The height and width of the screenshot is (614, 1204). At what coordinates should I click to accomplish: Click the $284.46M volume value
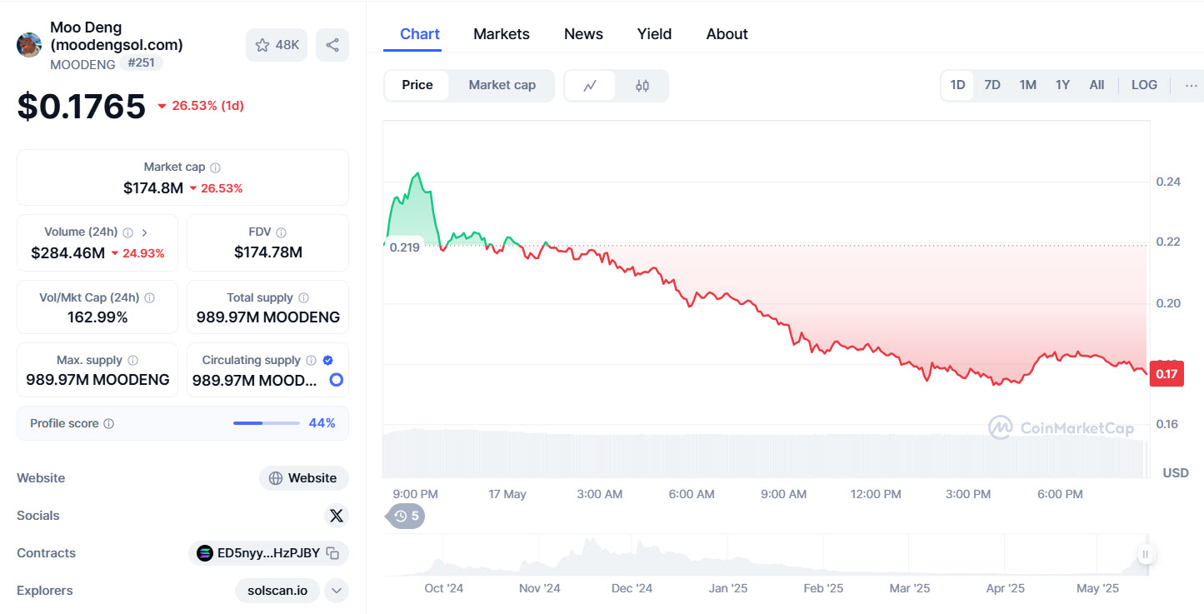point(67,253)
